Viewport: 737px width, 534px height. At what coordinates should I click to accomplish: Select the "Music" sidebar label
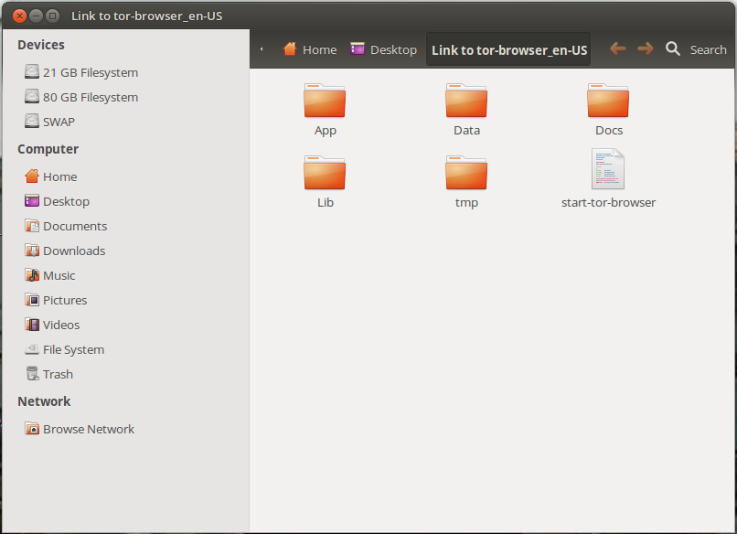coord(59,275)
